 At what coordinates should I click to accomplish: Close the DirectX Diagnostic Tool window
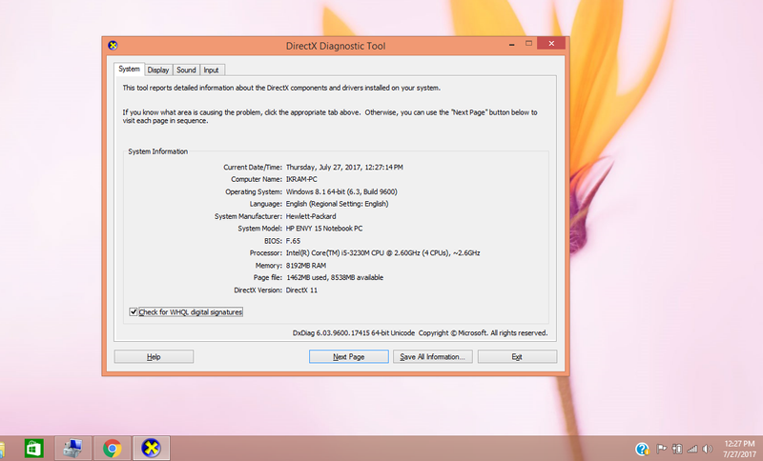pyautogui.click(x=551, y=44)
